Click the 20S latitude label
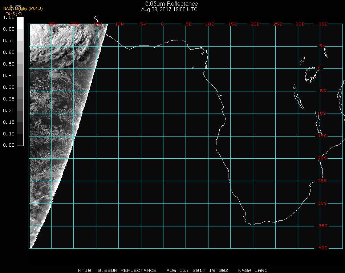The width and height of the screenshot is (345, 273). click(322, 158)
